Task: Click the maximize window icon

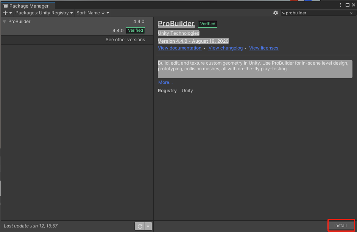Action: coord(347,5)
